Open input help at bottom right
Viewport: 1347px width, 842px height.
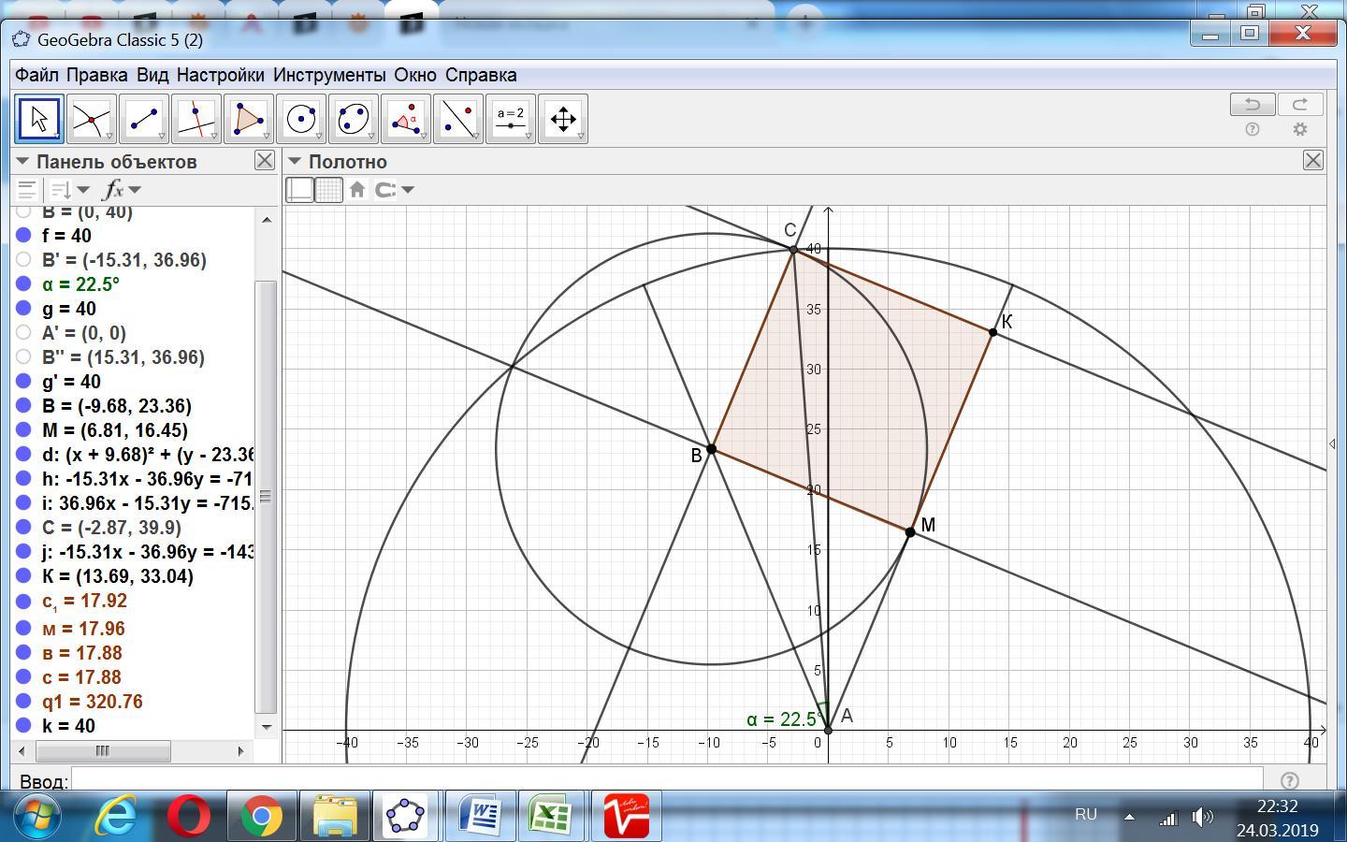[1289, 780]
